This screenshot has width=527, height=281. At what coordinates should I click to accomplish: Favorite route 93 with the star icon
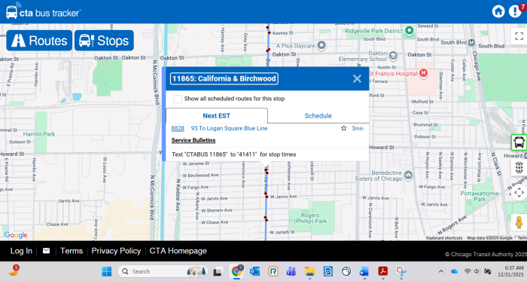tap(343, 128)
